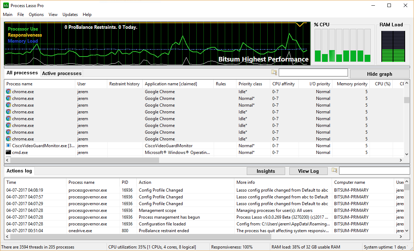This screenshot has height=251, width=414.
Task: Open the Options menu
Action: click(x=36, y=15)
